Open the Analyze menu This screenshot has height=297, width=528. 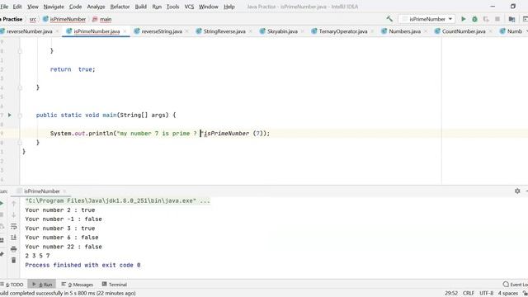coord(96,7)
